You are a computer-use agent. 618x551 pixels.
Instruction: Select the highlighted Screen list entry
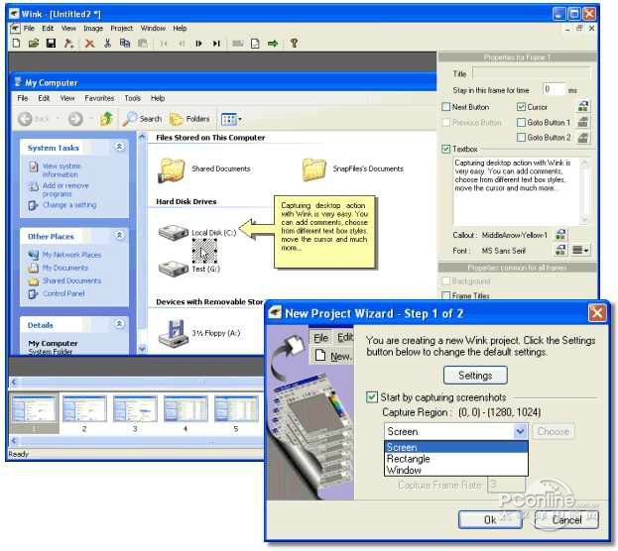pyautogui.click(x=456, y=447)
